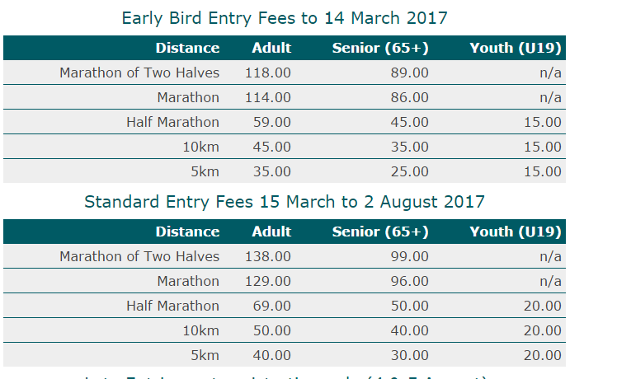
Task: Click the 96.00 senior Marathon fee
Action: (410, 281)
